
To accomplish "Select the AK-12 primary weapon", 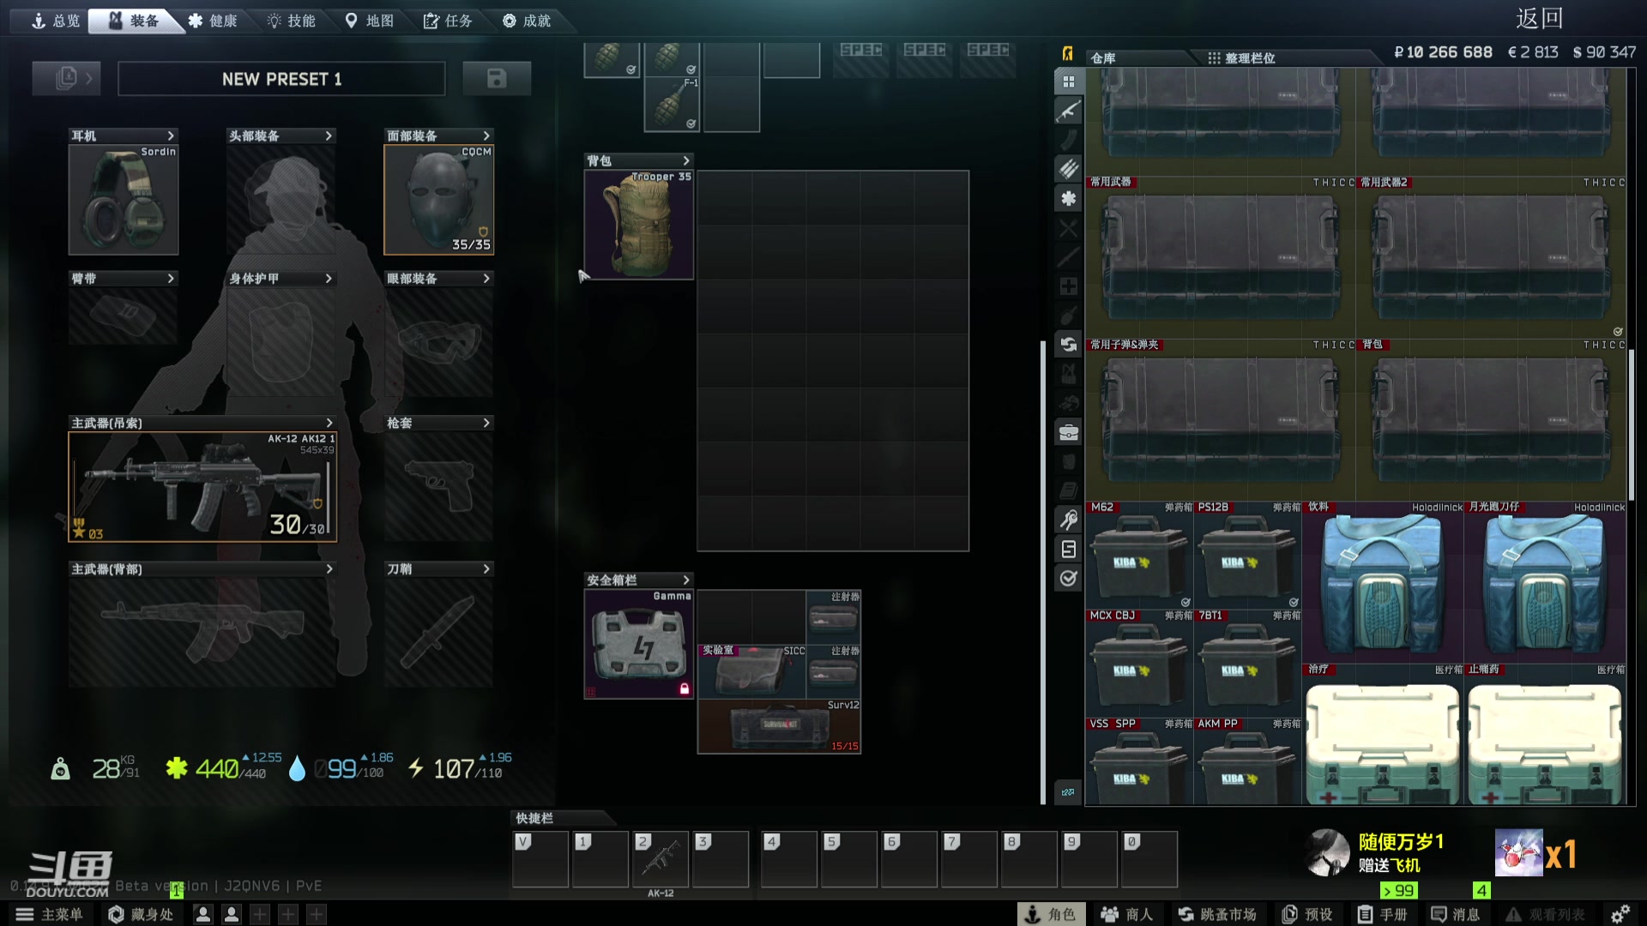I will click(x=202, y=487).
